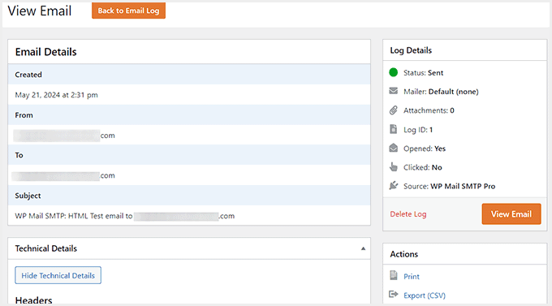Viewport: 552px width, 306px height.
Task: Go back using Back to Email Log button
Action: (128, 11)
